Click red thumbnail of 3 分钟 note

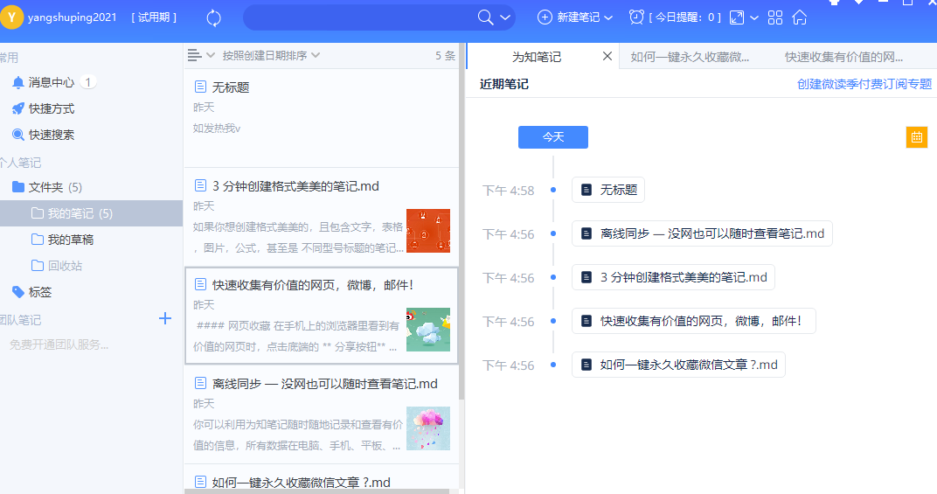[x=428, y=231]
